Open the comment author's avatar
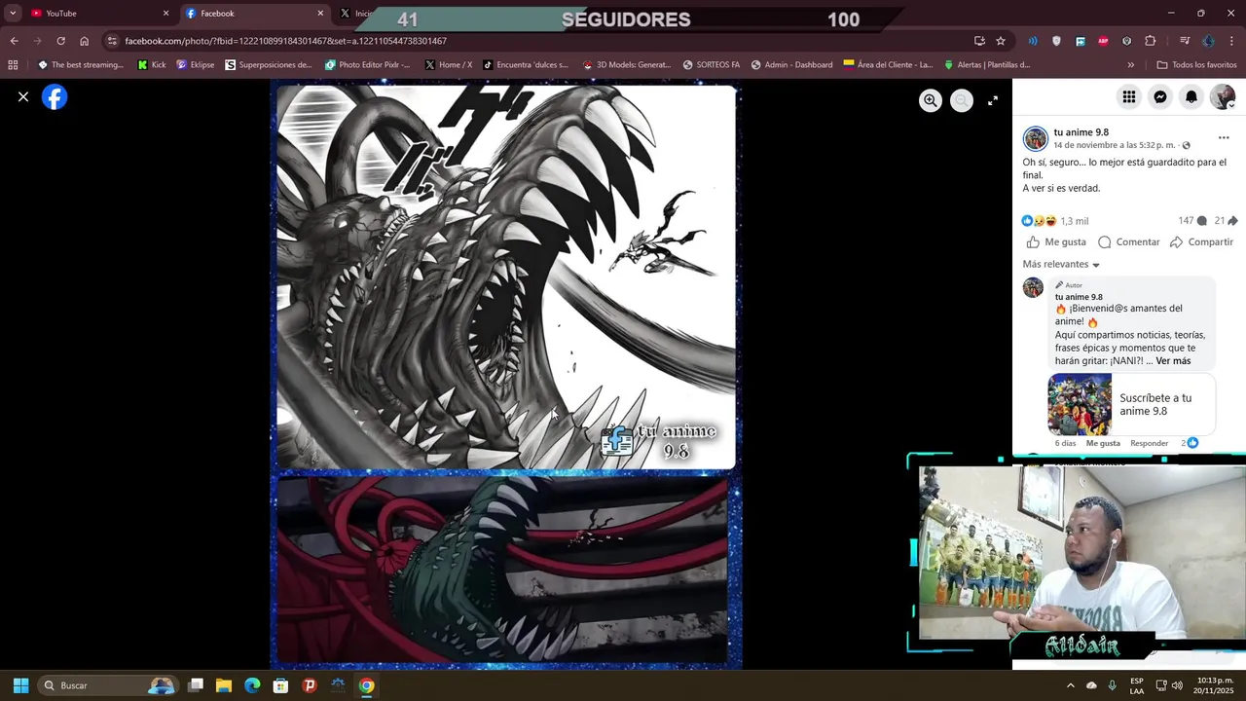This screenshot has width=1246, height=701. pyautogui.click(x=1034, y=288)
